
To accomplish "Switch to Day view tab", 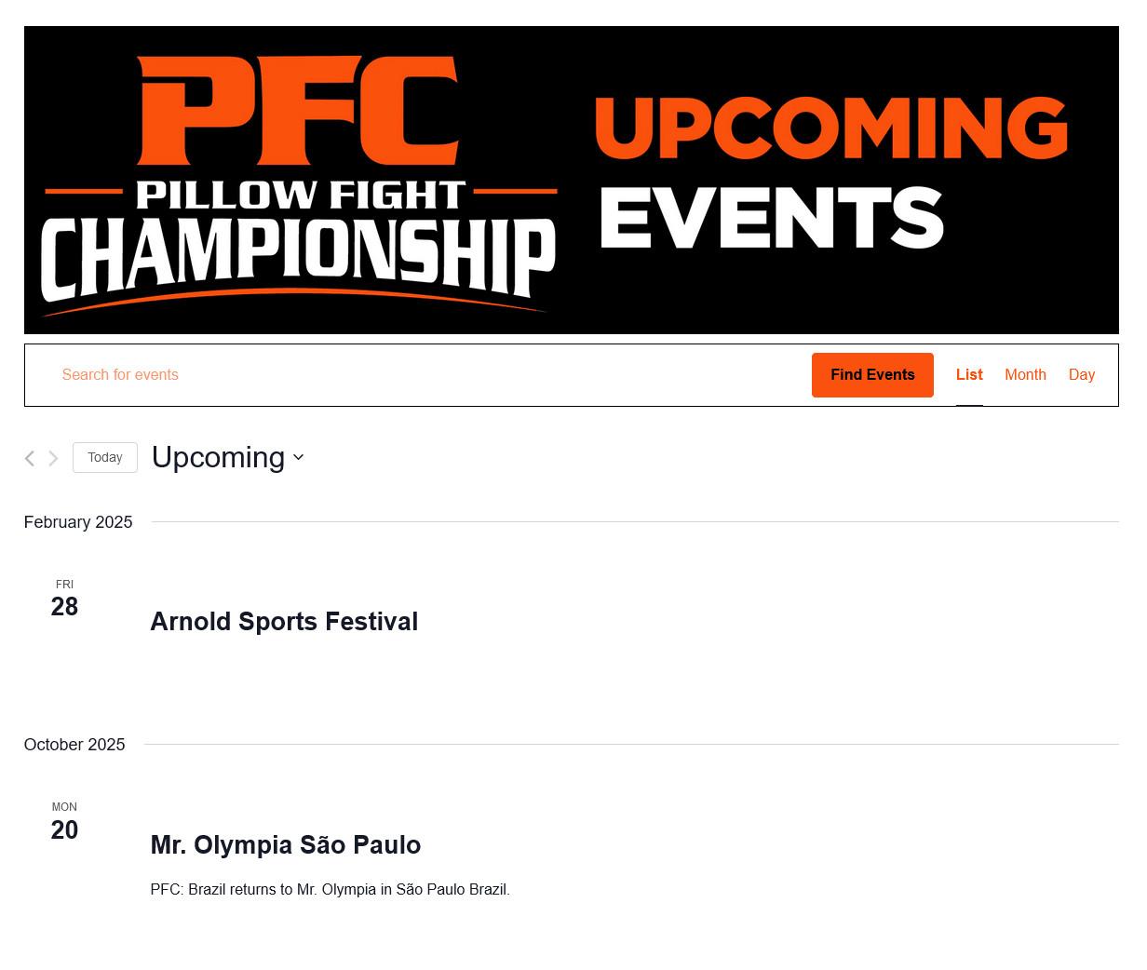I will (x=1081, y=374).
